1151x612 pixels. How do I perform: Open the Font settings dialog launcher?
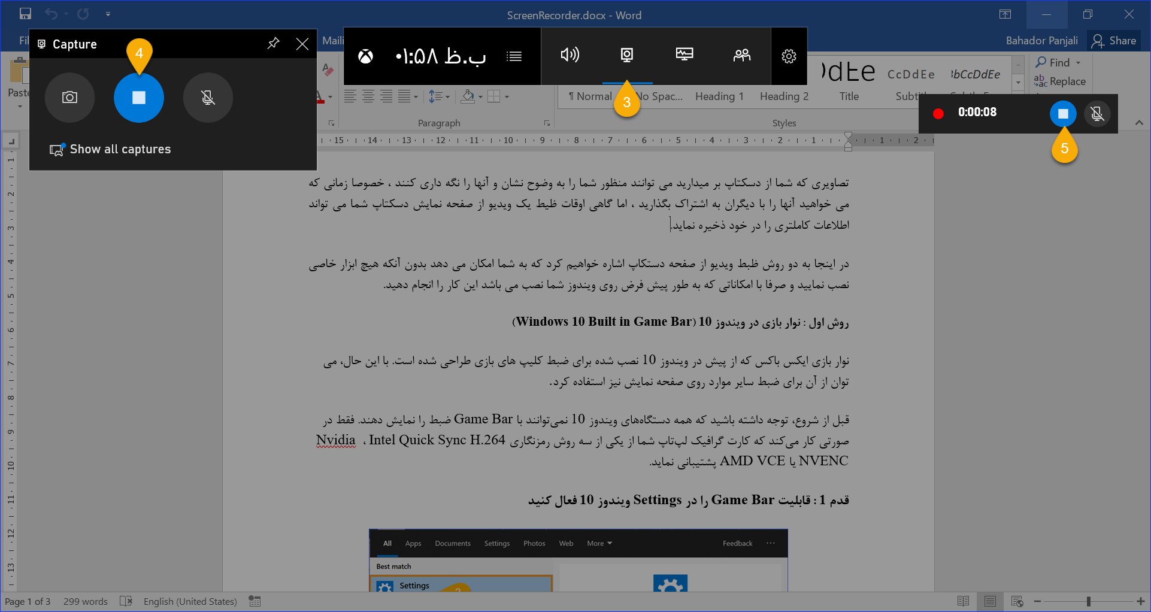[x=331, y=123]
